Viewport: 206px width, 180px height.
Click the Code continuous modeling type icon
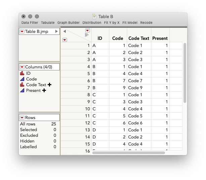tap(22, 79)
